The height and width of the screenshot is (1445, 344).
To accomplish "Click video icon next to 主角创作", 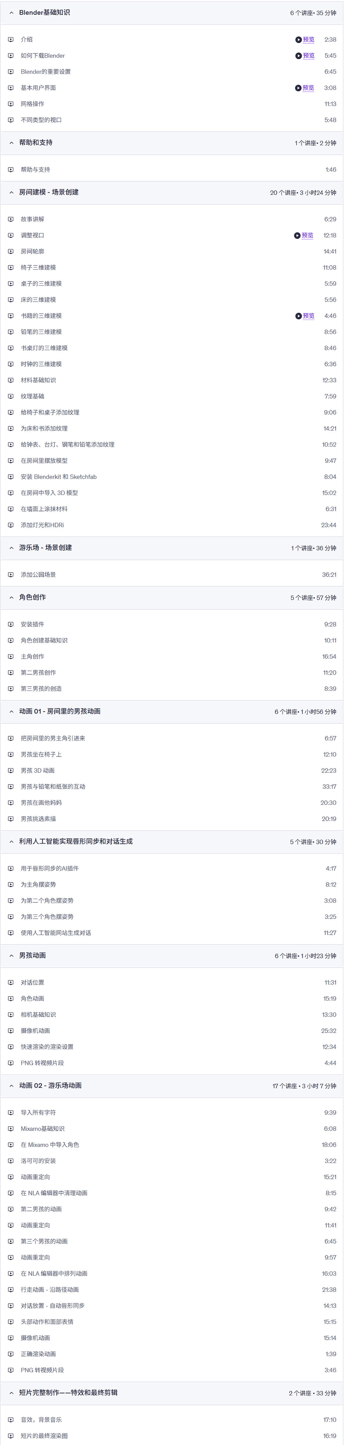I will pos(11,657).
